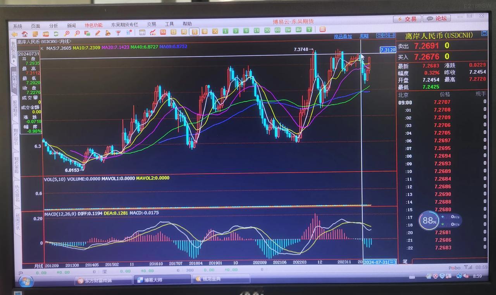This screenshot has height=295, width=496.
Task: Switch to the quarterly period (季) chart
Action: pos(205,31)
